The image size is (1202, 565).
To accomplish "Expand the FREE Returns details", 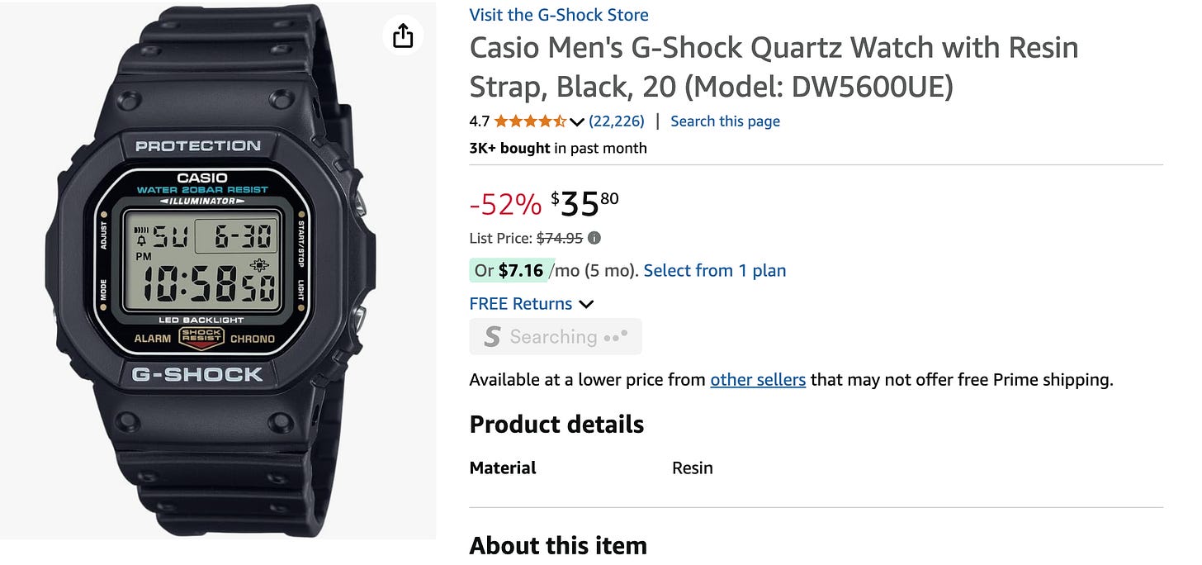I will 520,303.
